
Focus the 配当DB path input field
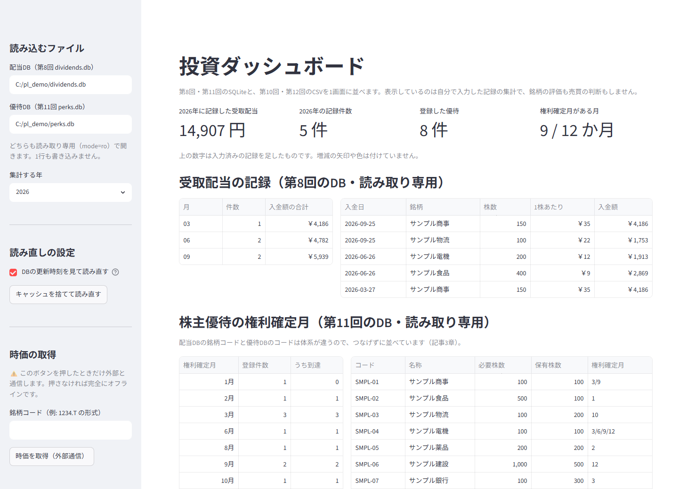pos(71,85)
